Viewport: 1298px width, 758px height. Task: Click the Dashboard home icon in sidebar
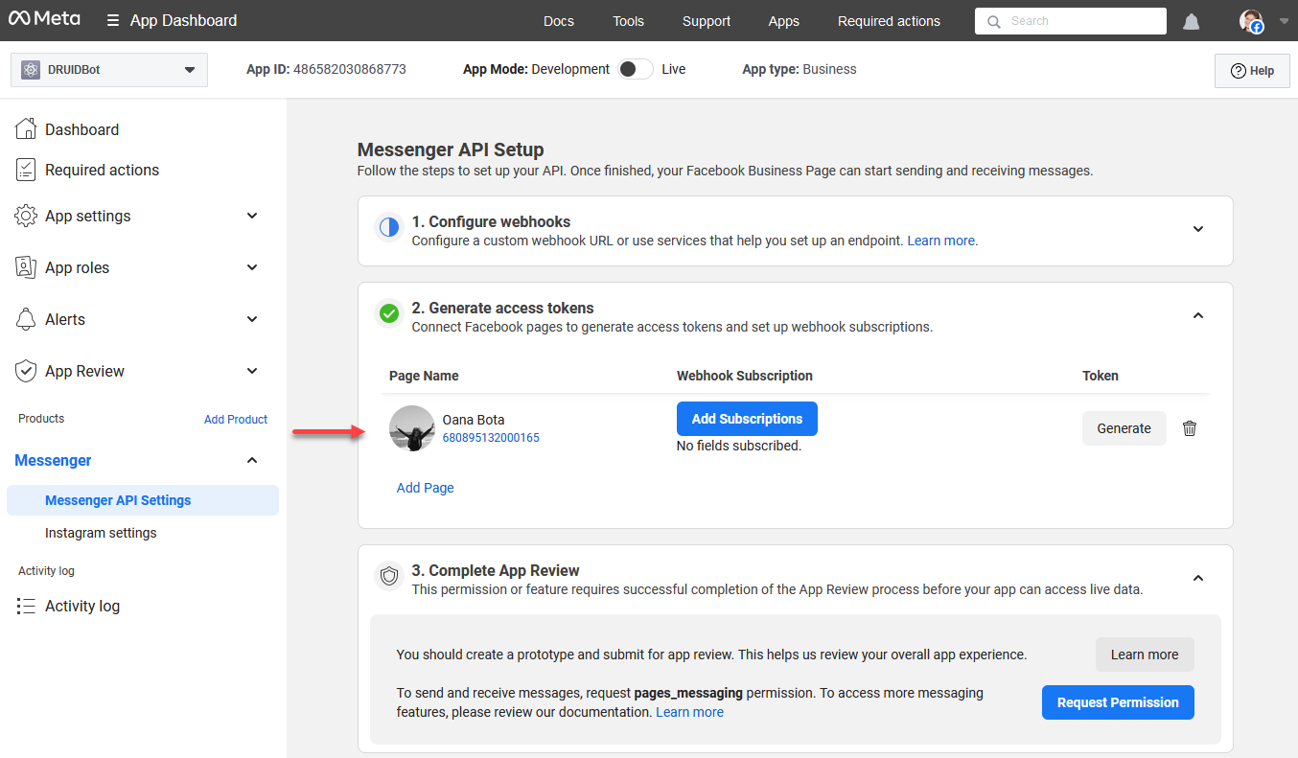point(26,129)
